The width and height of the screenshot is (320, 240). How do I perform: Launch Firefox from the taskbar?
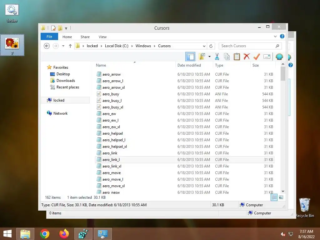click(x=64, y=234)
